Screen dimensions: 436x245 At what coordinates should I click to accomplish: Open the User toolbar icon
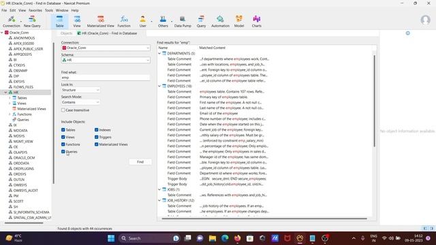pos(142,21)
